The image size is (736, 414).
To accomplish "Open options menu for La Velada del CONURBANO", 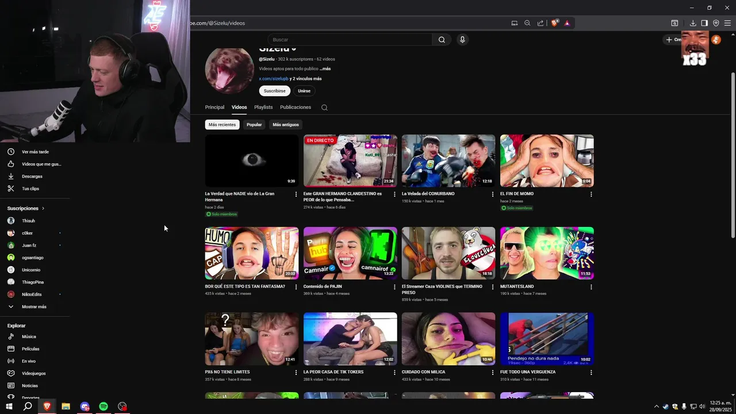I will (493, 194).
